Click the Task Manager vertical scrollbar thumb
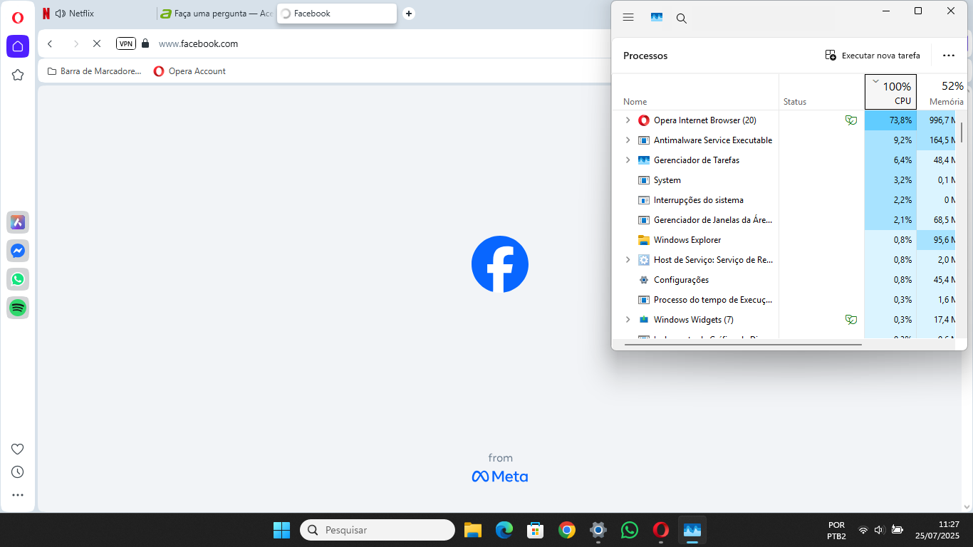The height and width of the screenshot is (547, 973). pos(962,132)
